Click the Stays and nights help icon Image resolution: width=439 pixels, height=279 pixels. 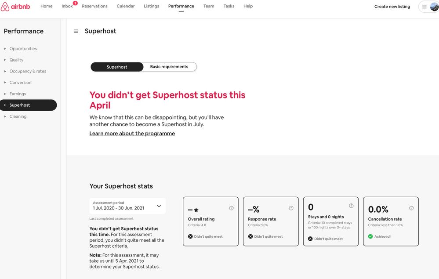coord(351,205)
